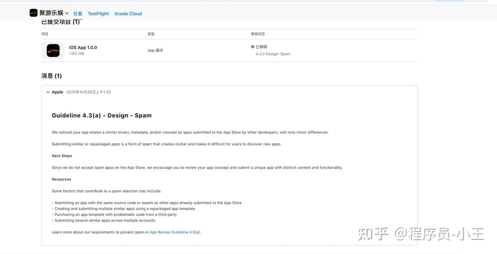The image size is (497, 254).
Task: Click the Apple sender name
Action: point(58,92)
